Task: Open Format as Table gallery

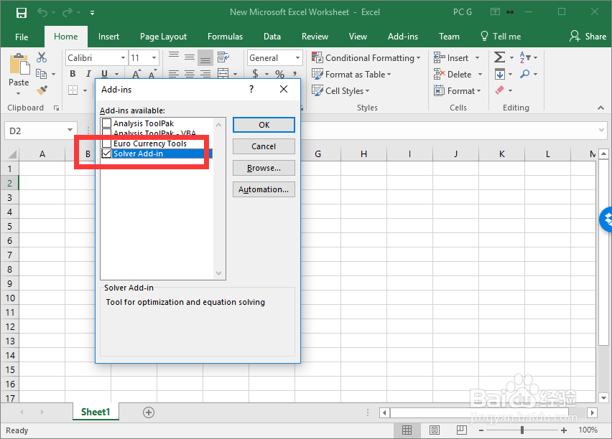Action: pyautogui.click(x=351, y=74)
